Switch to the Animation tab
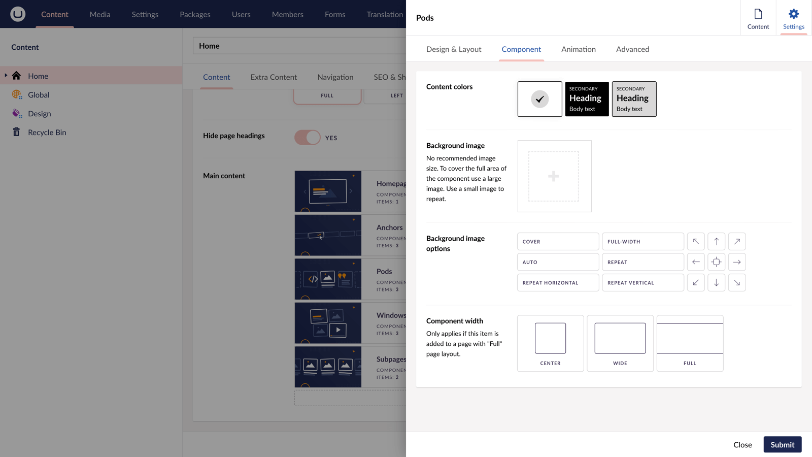The width and height of the screenshot is (812, 457). tap(578, 49)
